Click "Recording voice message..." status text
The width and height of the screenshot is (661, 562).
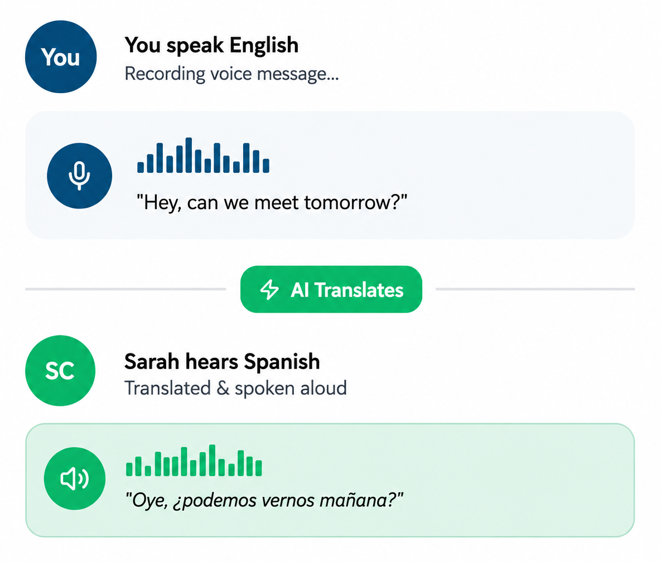coord(232,74)
